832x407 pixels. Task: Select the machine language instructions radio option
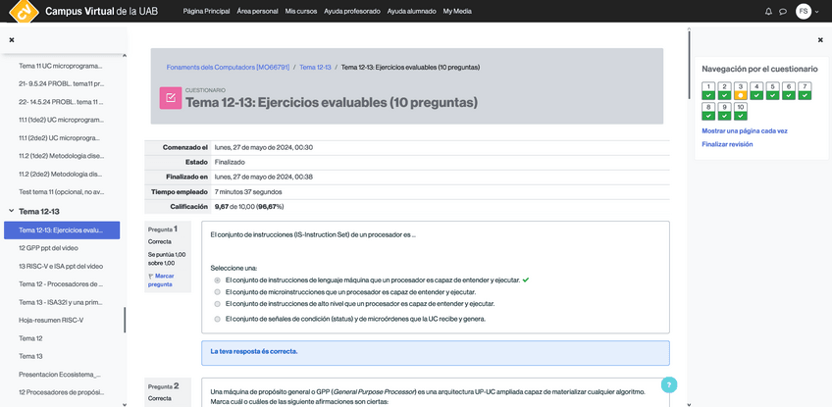pos(217,280)
